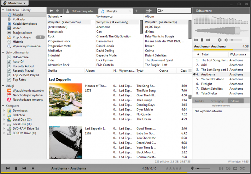Viewport: 251px width, 174px height.
Task: Go back with the navigation arrow
Action: pyautogui.click(x=51, y=11)
